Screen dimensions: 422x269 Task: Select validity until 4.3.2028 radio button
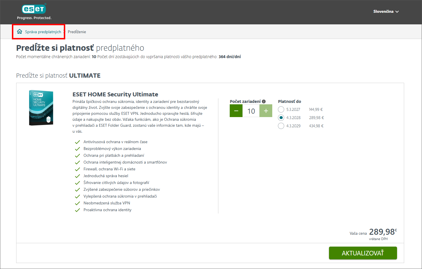[x=281, y=118]
